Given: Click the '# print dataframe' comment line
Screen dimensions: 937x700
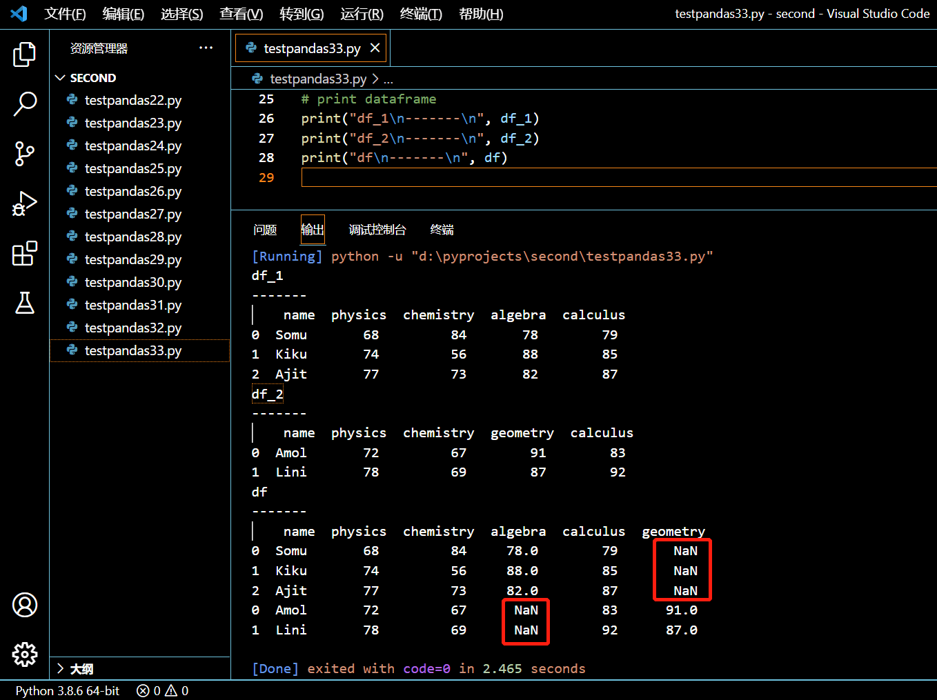Looking at the screenshot, I should point(368,99).
